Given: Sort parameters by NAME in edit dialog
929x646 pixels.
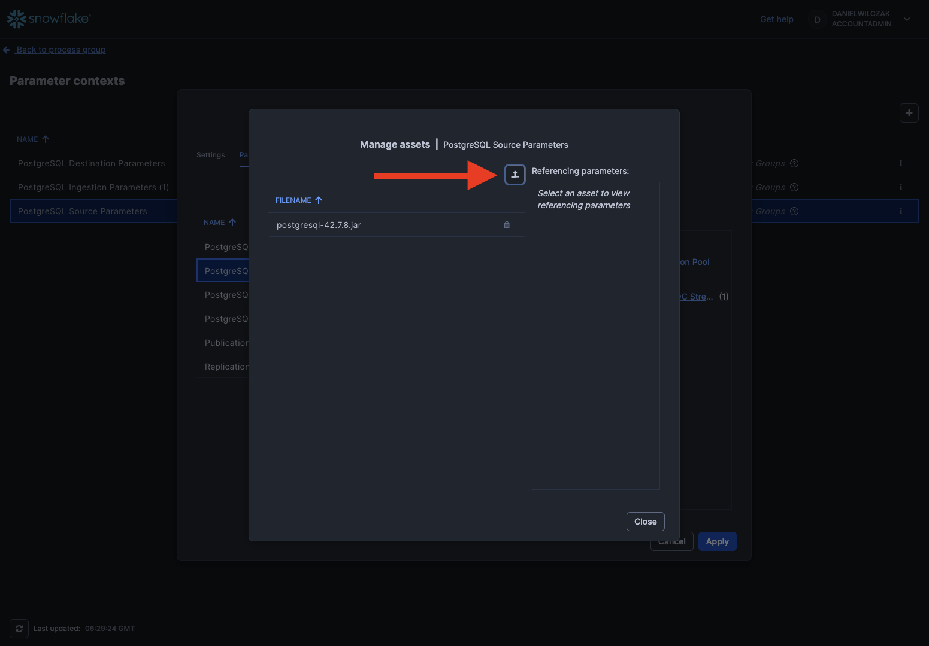Looking at the screenshot, I should (214, 223).
